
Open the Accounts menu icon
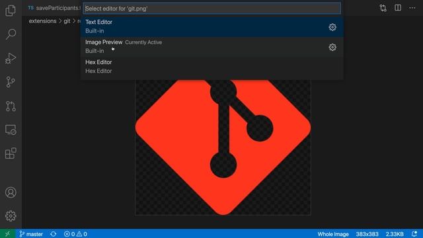click(x=11, y=192)
